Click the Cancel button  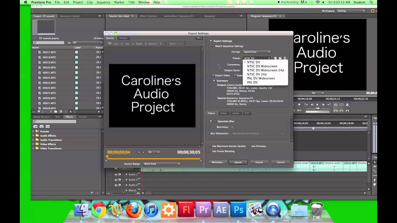pyautogui.click(x=280, y=162)
